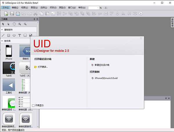174x132 pixels.
Task: Select the ellipse shape tool
Action: (14, 35)
